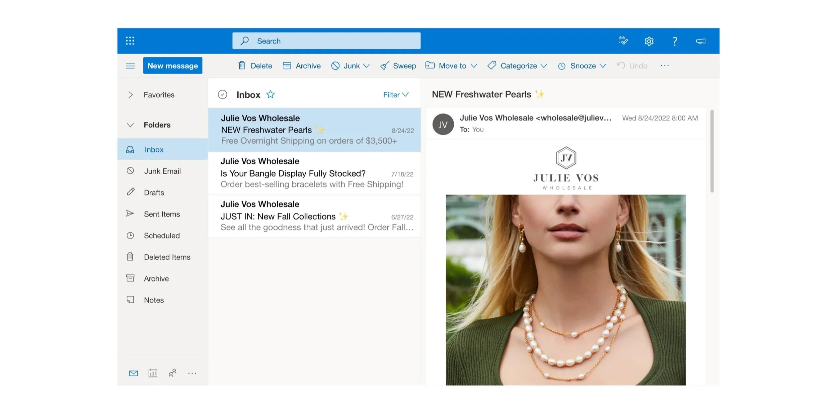Screen dimensions: 837x414
Task: Open the JUST IN New Fall Collections email
Action: [314, 216]
